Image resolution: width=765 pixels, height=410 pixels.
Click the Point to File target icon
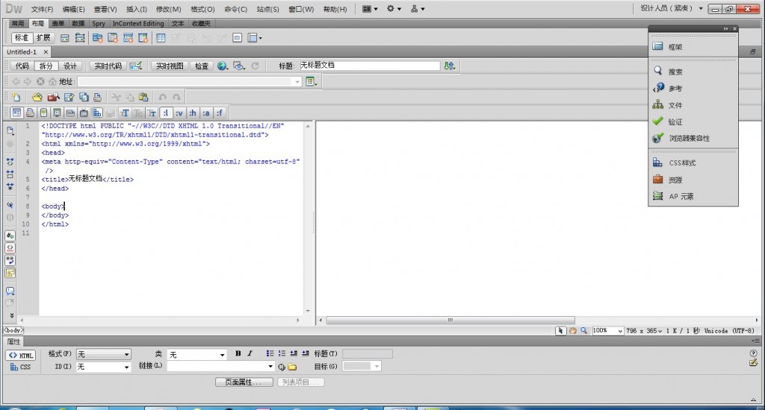282,367
